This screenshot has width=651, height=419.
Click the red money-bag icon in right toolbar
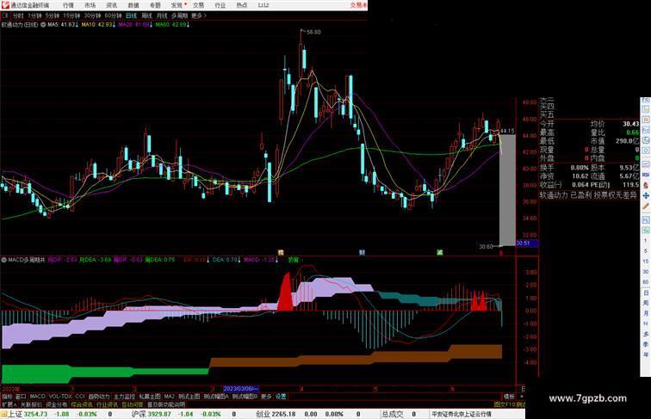click(x=646, y=185)
